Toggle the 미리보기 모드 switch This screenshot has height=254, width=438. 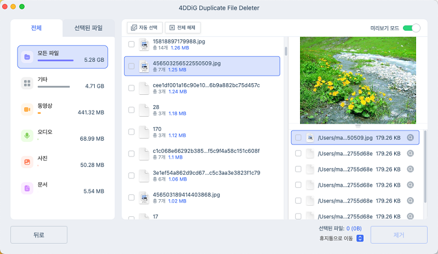[411, 28]
